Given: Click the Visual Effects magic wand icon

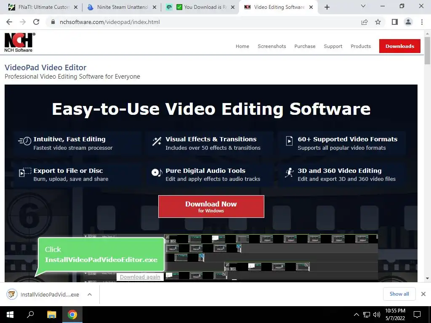Looking at the screenshot, I should click(157, 141).
